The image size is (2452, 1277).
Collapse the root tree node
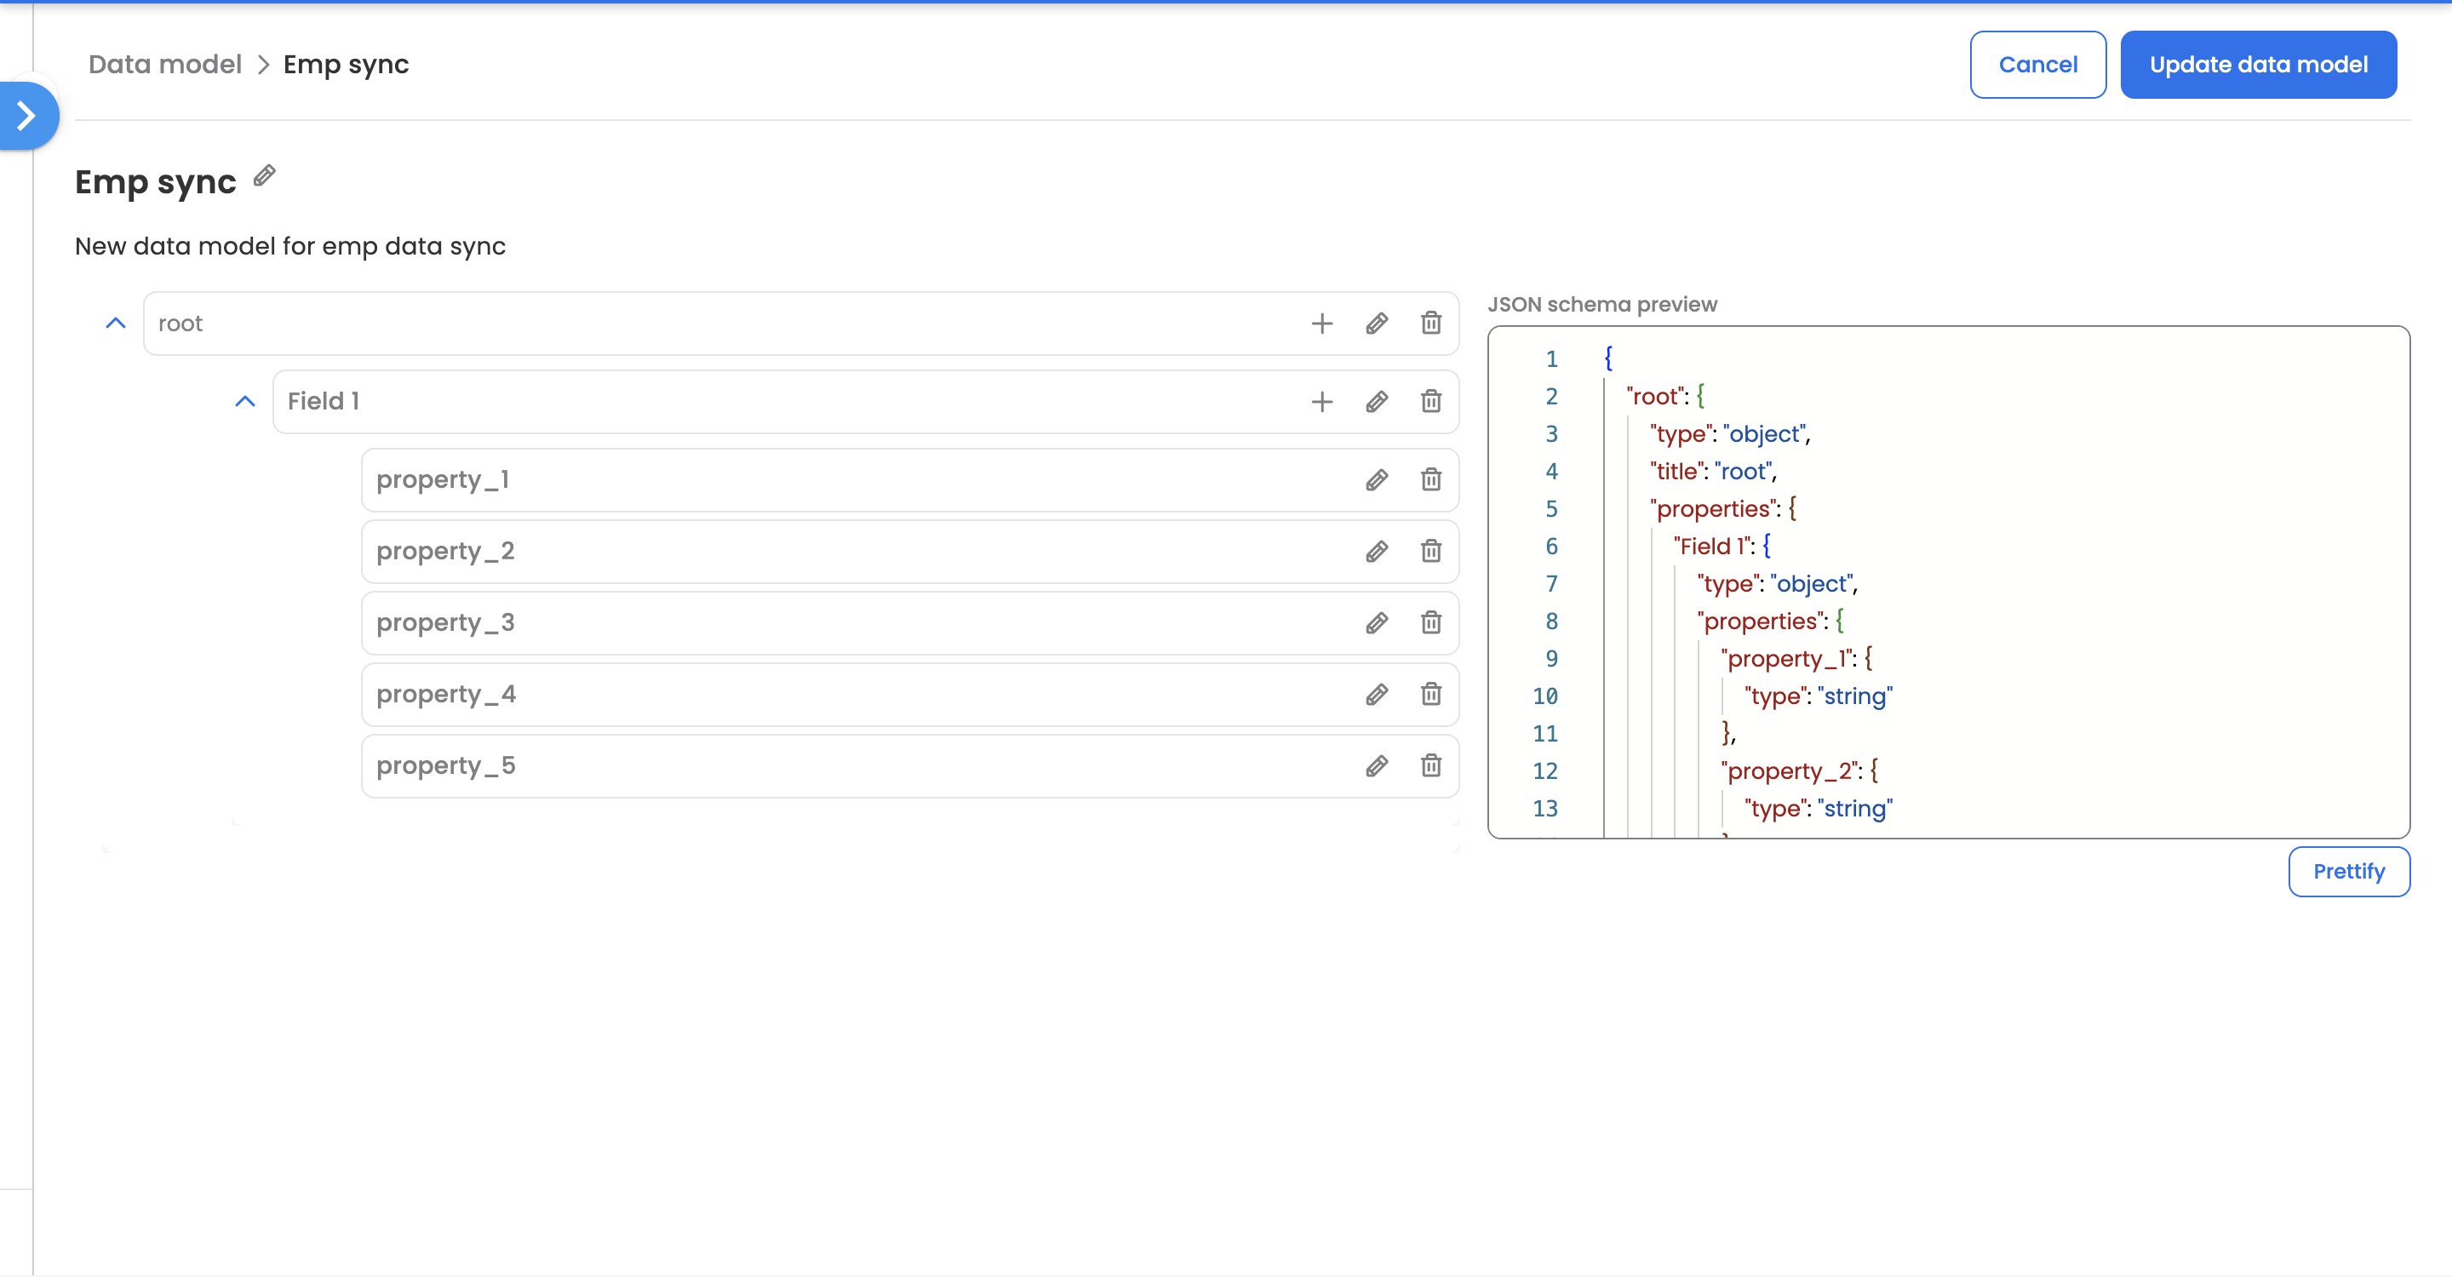point(115,324)
